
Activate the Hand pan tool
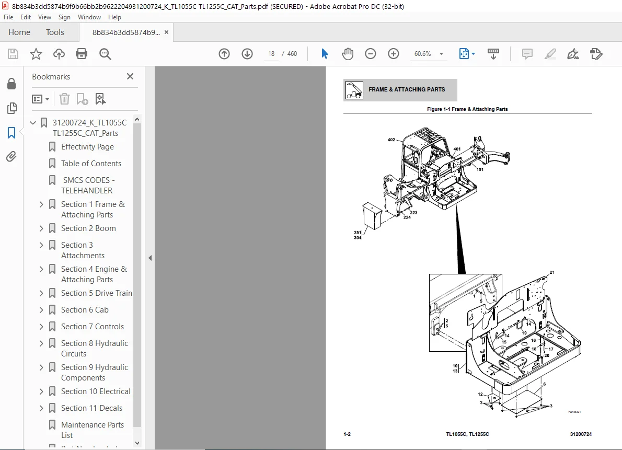(348, 53)
